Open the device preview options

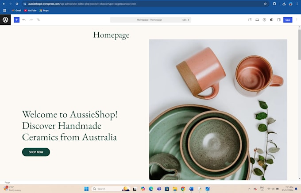[x=257, y=20]
